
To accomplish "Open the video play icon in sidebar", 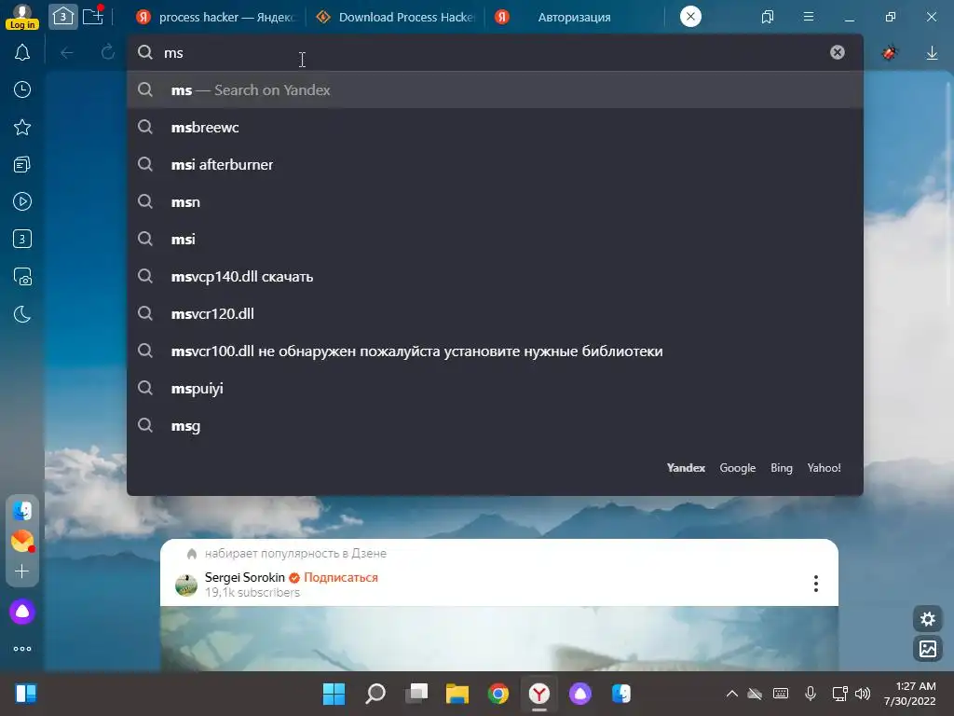I will coord(22,201).
